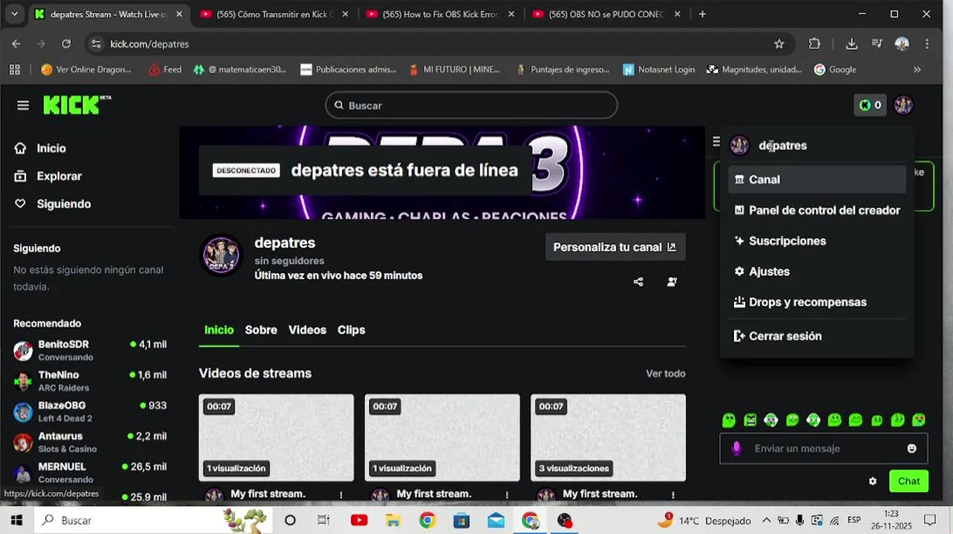
Task: Click the Buscar search field
Action: [x=471, y=105]
